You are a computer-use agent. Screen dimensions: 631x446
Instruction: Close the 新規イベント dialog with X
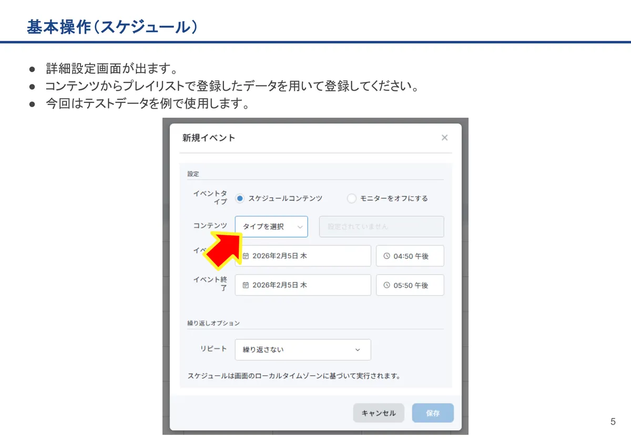click(444, 138)
